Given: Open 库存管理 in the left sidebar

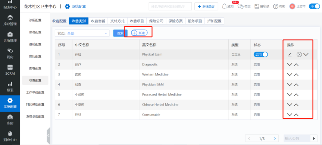Looking at the screenshot, I should click(x=10, y=20).
